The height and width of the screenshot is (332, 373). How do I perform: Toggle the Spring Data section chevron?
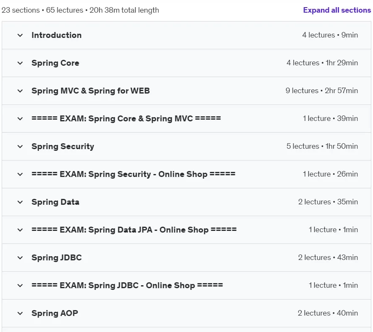click(x=20, y=202)
